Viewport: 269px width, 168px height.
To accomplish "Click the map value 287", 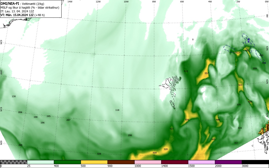I will (x=68, y=120).
